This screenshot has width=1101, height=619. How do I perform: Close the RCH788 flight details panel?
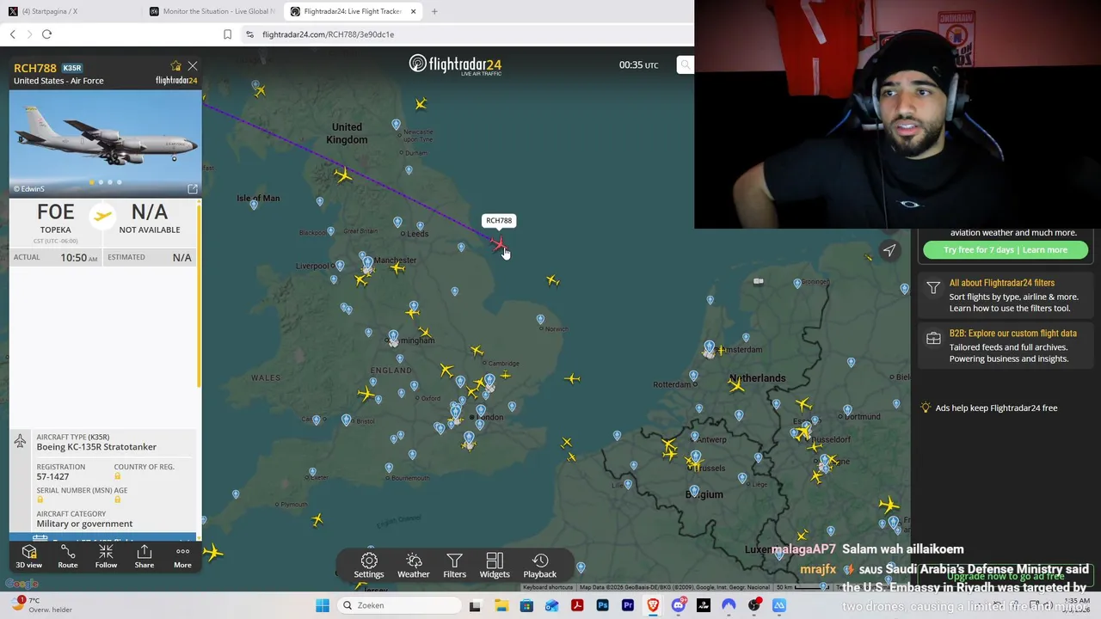coord(193,66)
